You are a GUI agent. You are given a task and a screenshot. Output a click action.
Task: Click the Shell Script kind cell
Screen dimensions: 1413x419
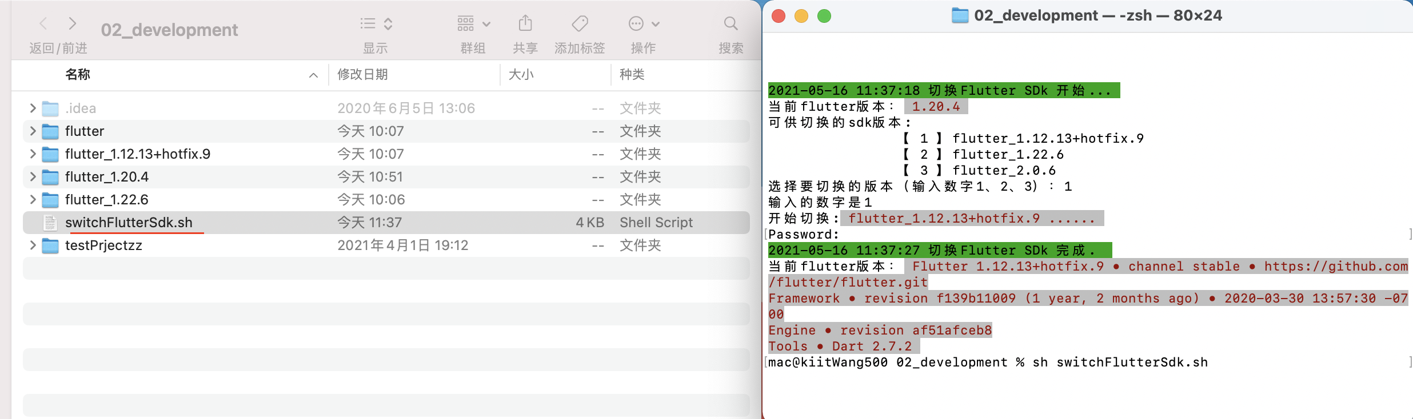[x=656, y=222]
